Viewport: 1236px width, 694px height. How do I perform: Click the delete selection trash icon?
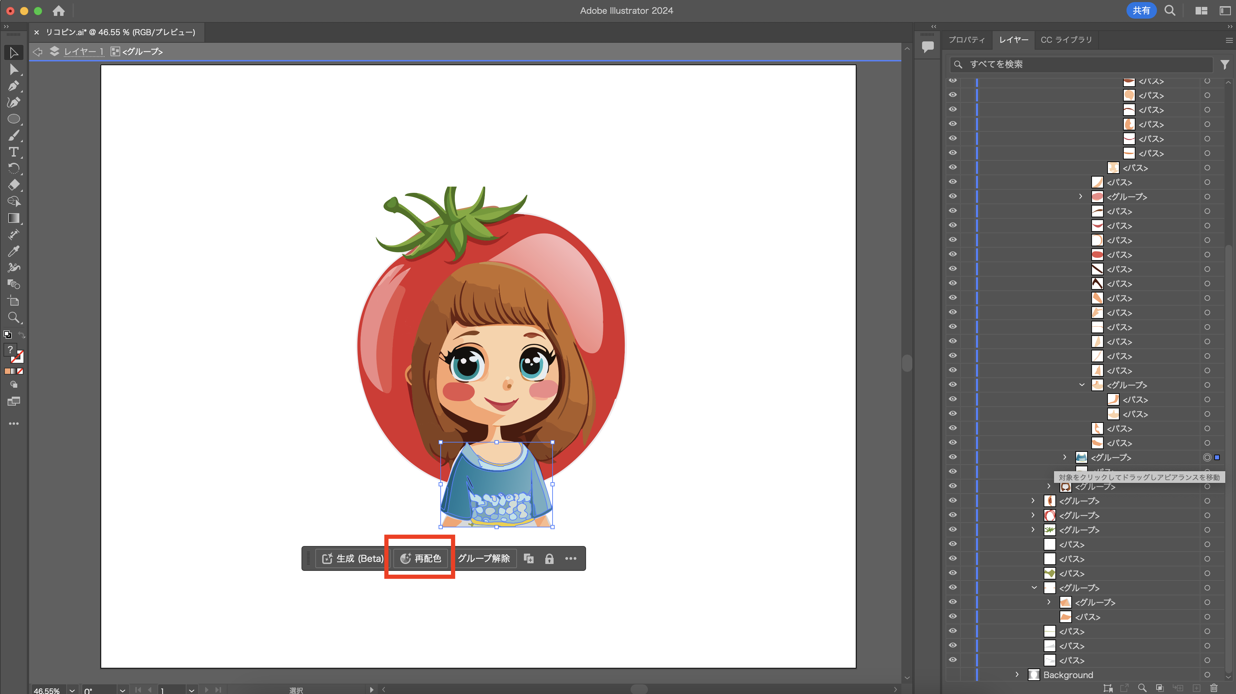pyautogui.click(x=1214, y=688)
